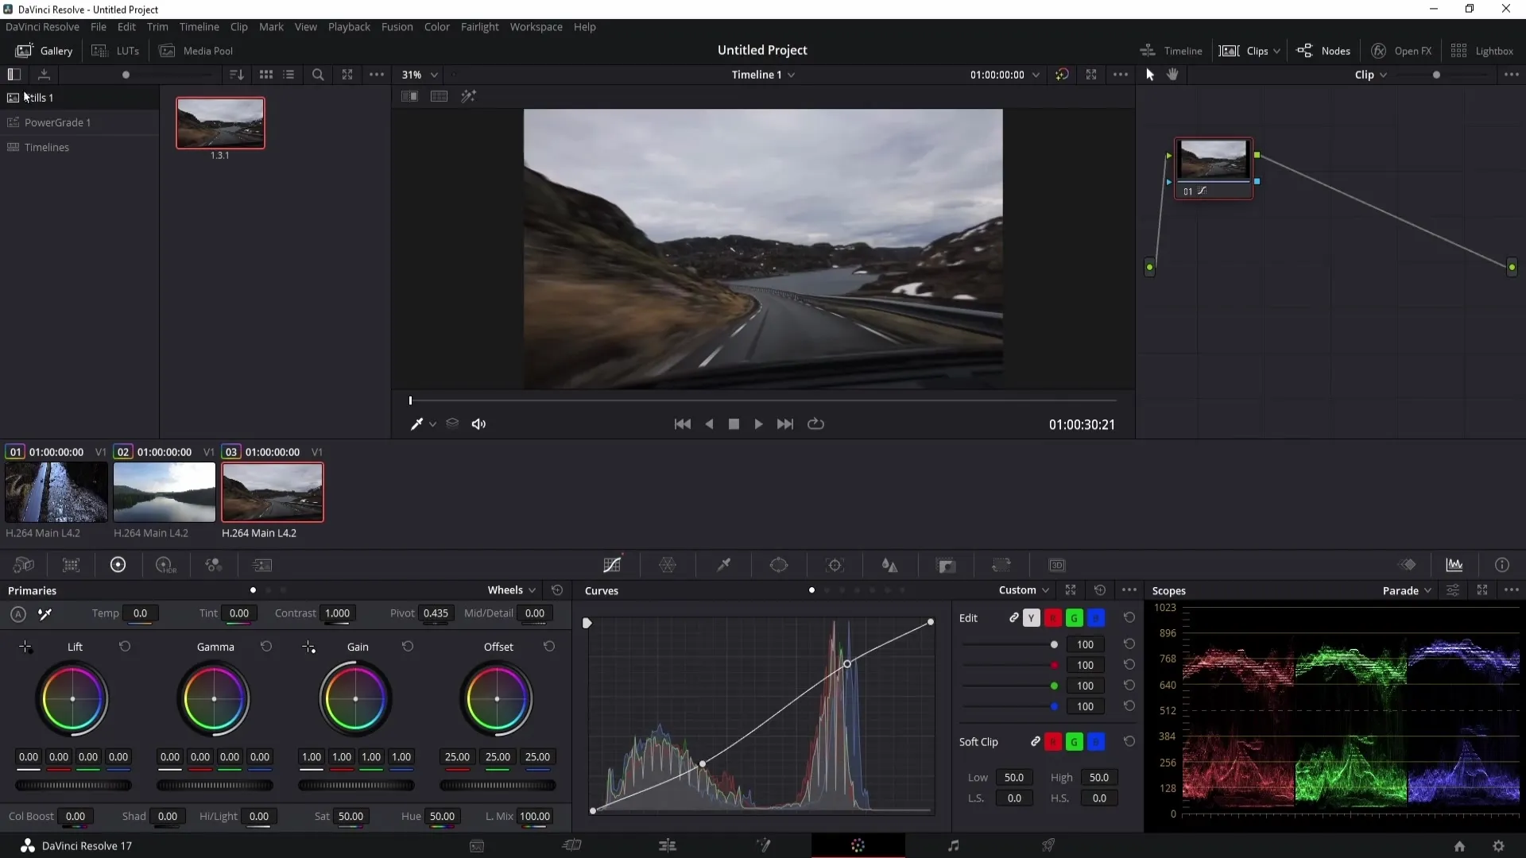Toggle the highlight wand in viewer
Image resolution: width=1526 pixels, height=858 pixels.
click(469, 96)
